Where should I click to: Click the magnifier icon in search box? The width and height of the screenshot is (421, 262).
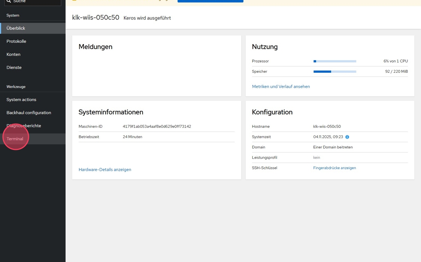click(x=9, y=1)
